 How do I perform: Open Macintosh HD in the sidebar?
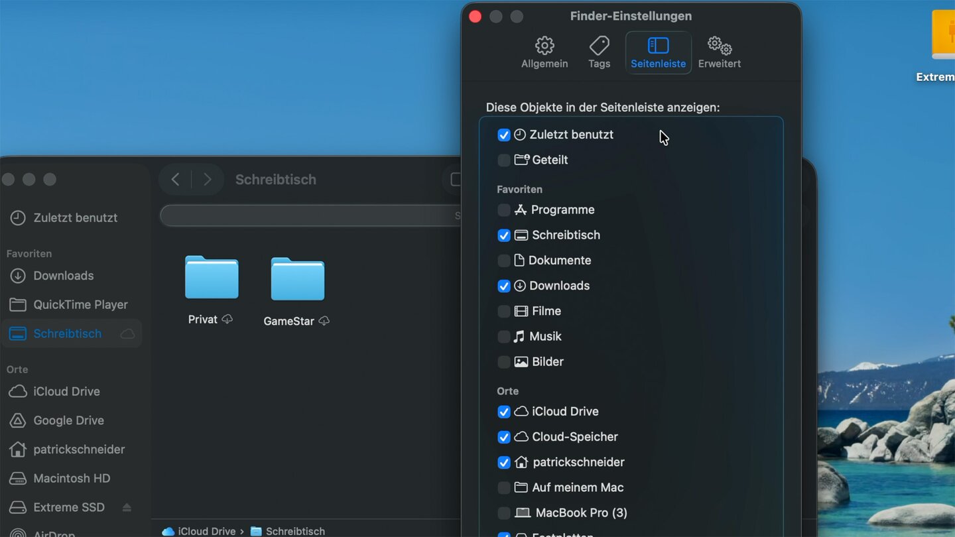pyautogui.click(x=72, y=478)
